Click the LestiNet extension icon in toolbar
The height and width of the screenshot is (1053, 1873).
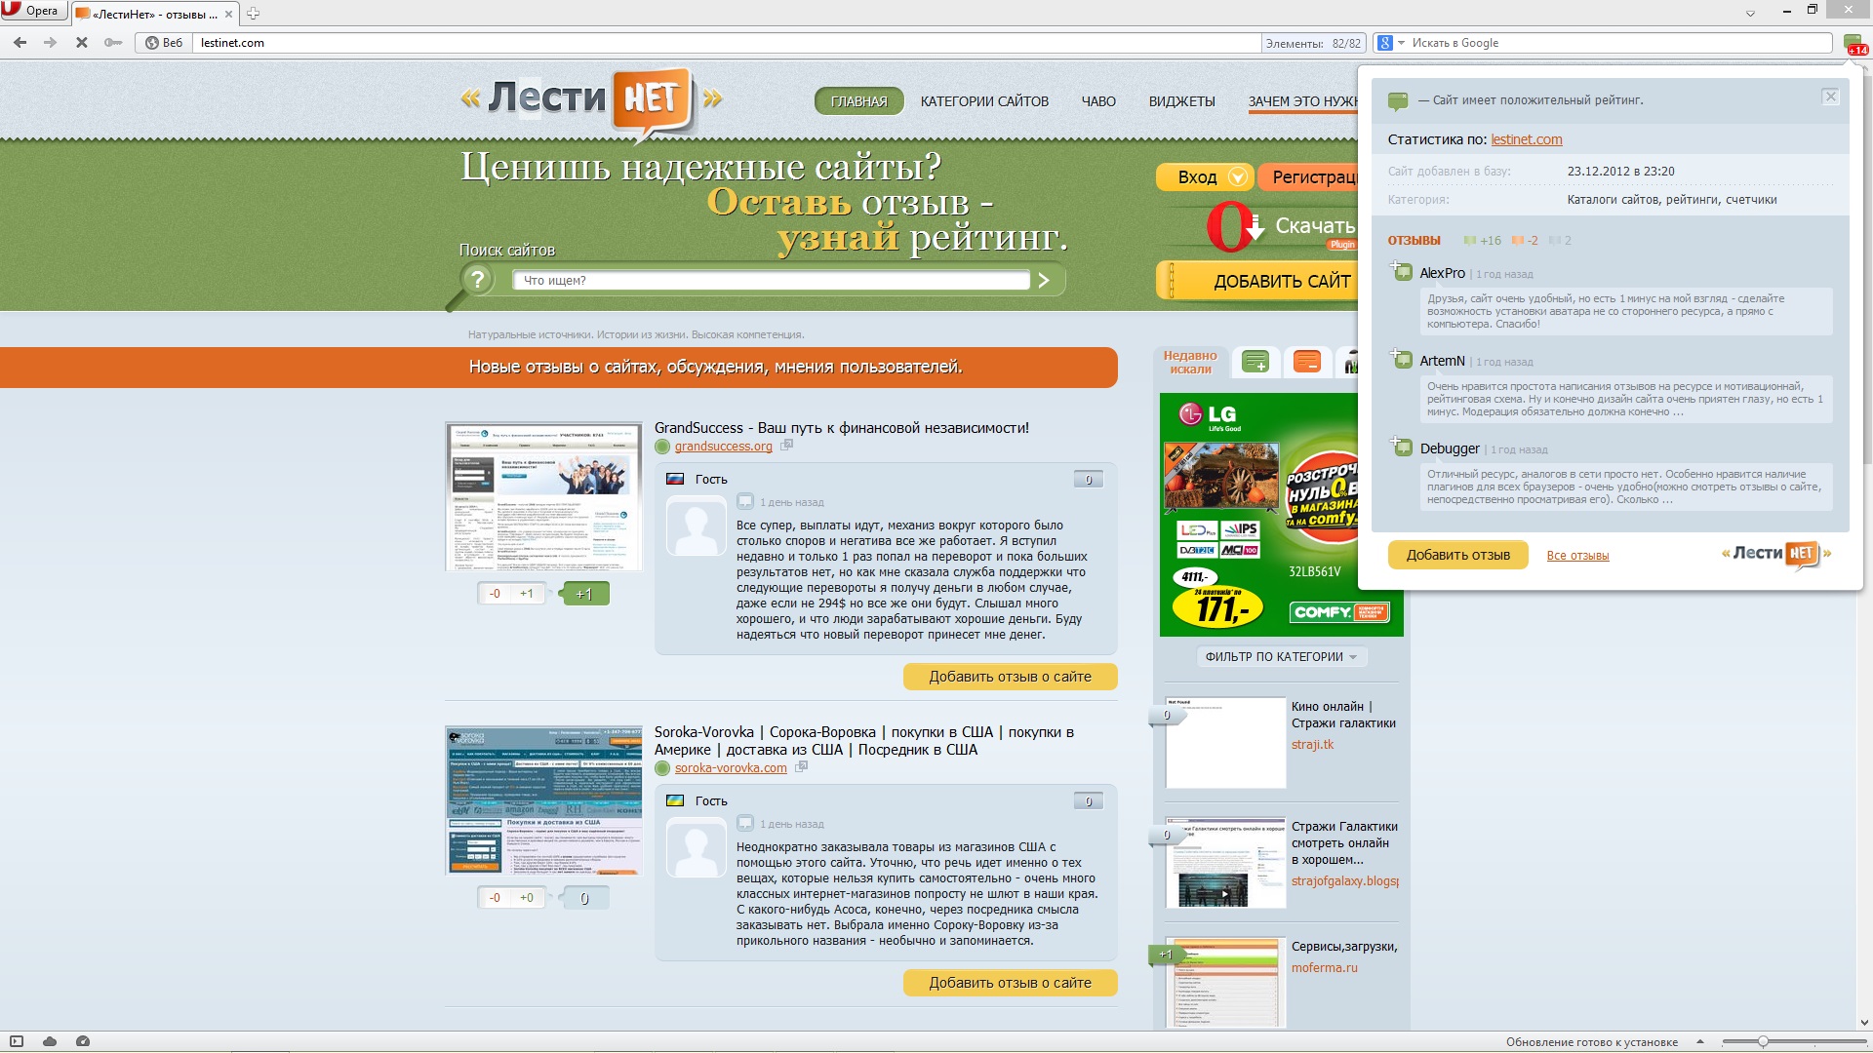[1853, 43]
